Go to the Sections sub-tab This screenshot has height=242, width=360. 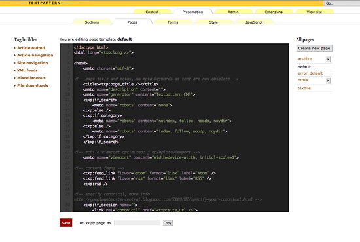92,22
